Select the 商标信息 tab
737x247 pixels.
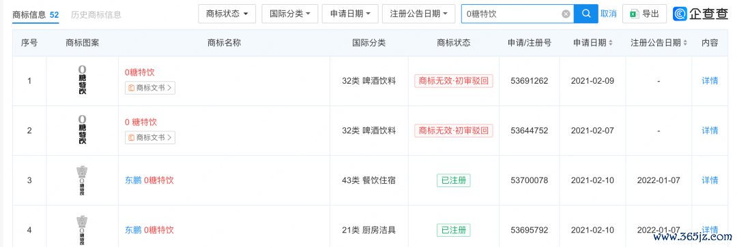click(35, 14)
